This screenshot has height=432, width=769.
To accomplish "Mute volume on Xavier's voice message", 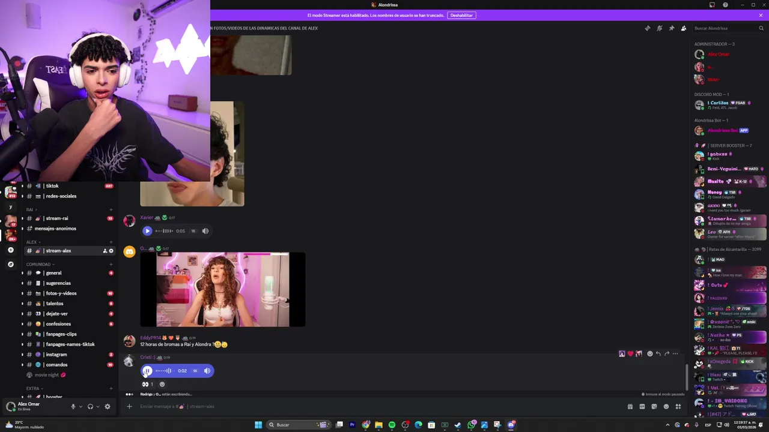I will 205,231.
